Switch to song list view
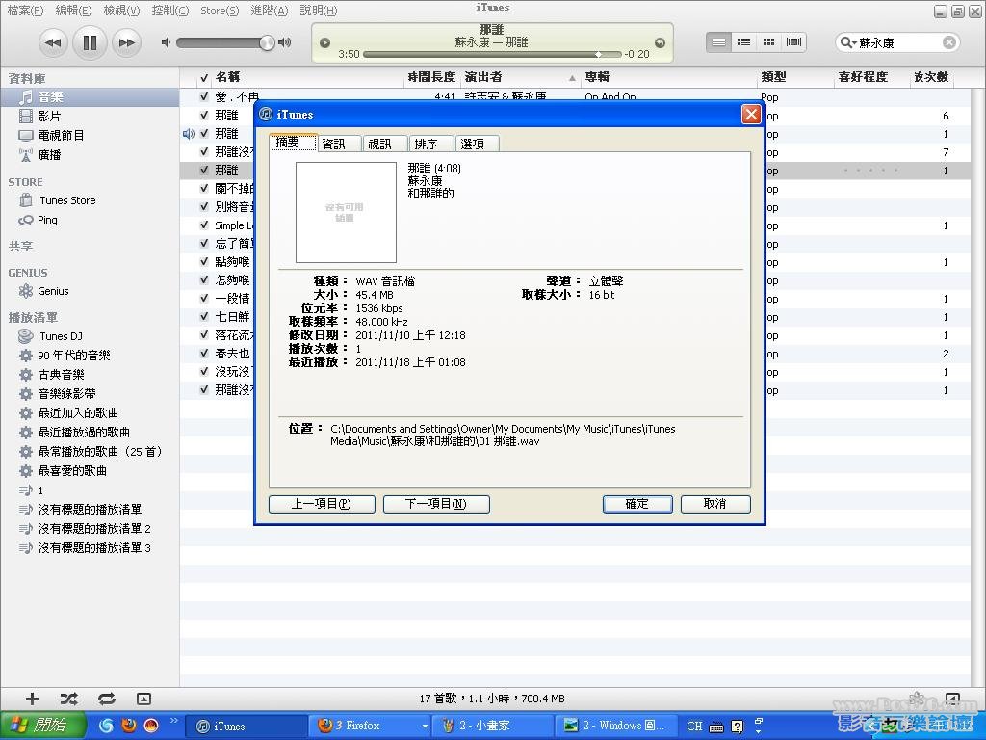This screenshot has height=740, width=986. tap(718, 42)
